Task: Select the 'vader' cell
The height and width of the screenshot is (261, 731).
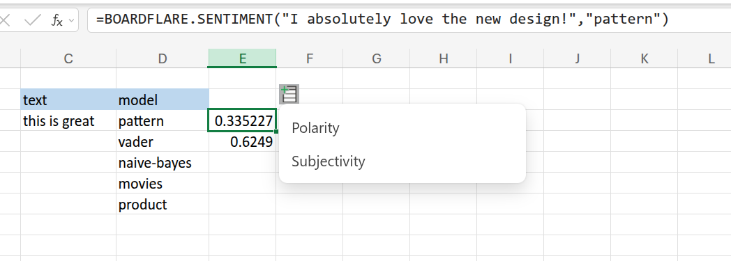Action: click(x=163, y=141)
